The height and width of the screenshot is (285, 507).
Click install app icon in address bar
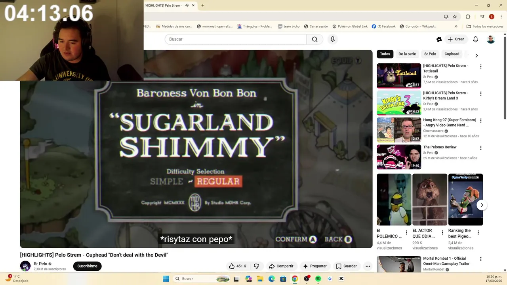[x=446, y=17]
